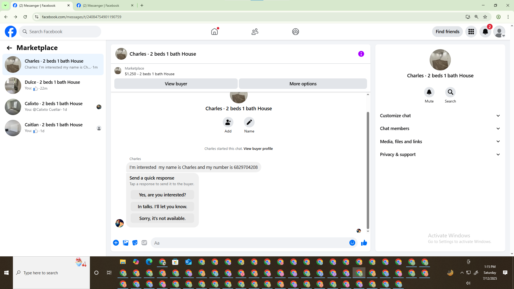The image size is (514, 289).
Task: Open the Facebook apps grid menu
Action: tap(471, 32)
